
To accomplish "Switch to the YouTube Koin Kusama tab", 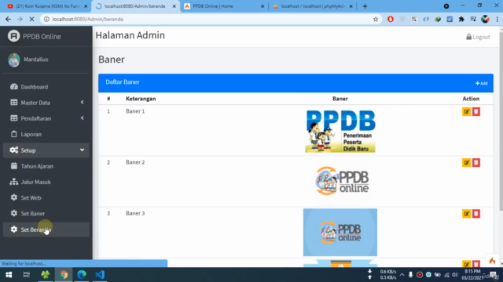I will click(46, 6).
